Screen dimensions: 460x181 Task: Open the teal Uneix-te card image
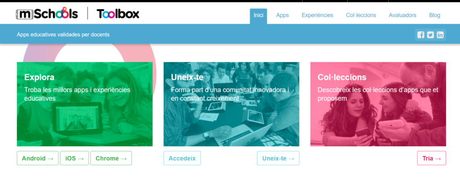pyautogui.click(x=231, y=104)
